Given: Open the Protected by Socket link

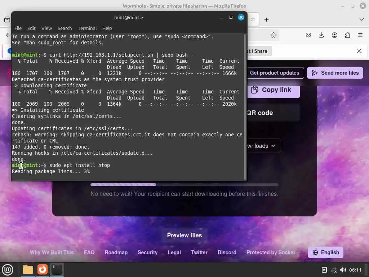Looking at the screenshot, I should [x=271, y=252].
